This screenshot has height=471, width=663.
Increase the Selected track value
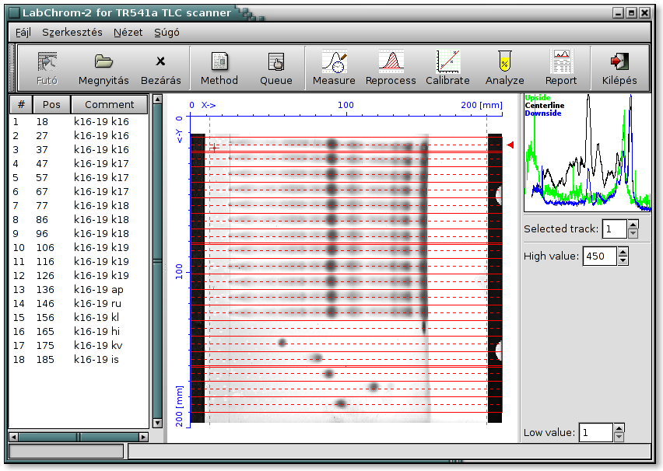coord(633,225)
